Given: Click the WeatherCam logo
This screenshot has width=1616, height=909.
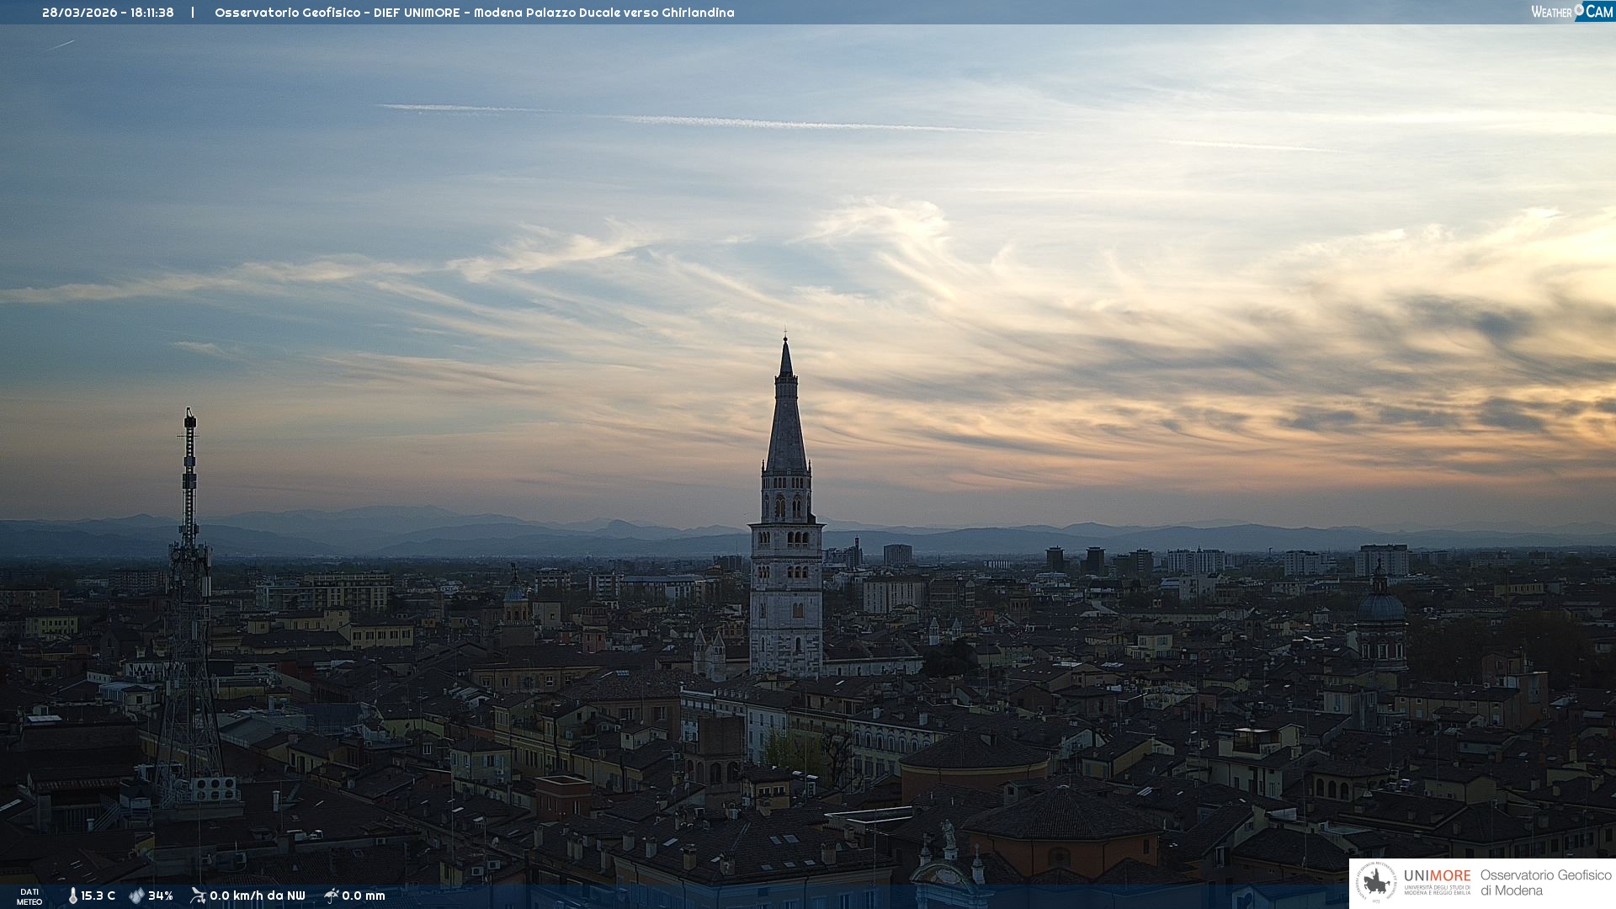Looking at the screenshot, I should 1571,12.
